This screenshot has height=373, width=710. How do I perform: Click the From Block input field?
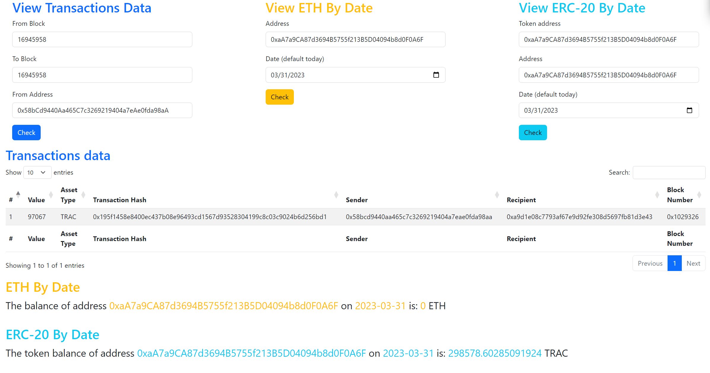pos(102,39)
